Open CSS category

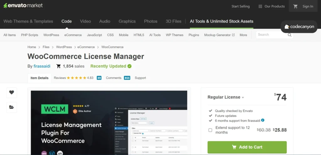pos(110,35)
